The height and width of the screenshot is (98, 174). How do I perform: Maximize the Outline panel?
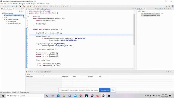click(173, 9)
